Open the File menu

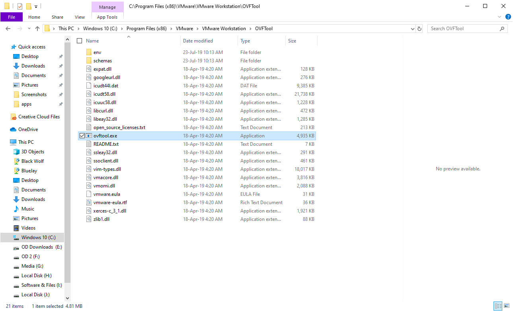[x=12, y=17]
